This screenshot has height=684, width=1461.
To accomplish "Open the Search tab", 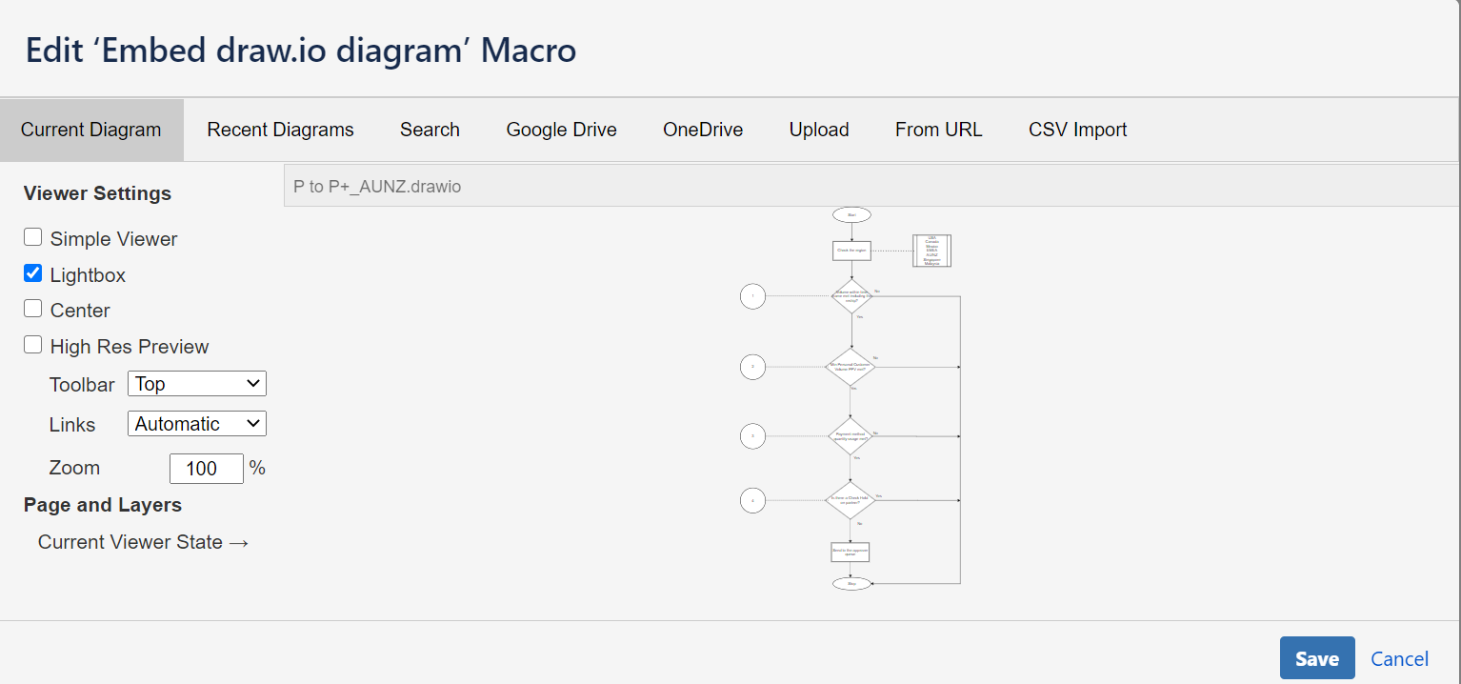I will click(430, 130).
